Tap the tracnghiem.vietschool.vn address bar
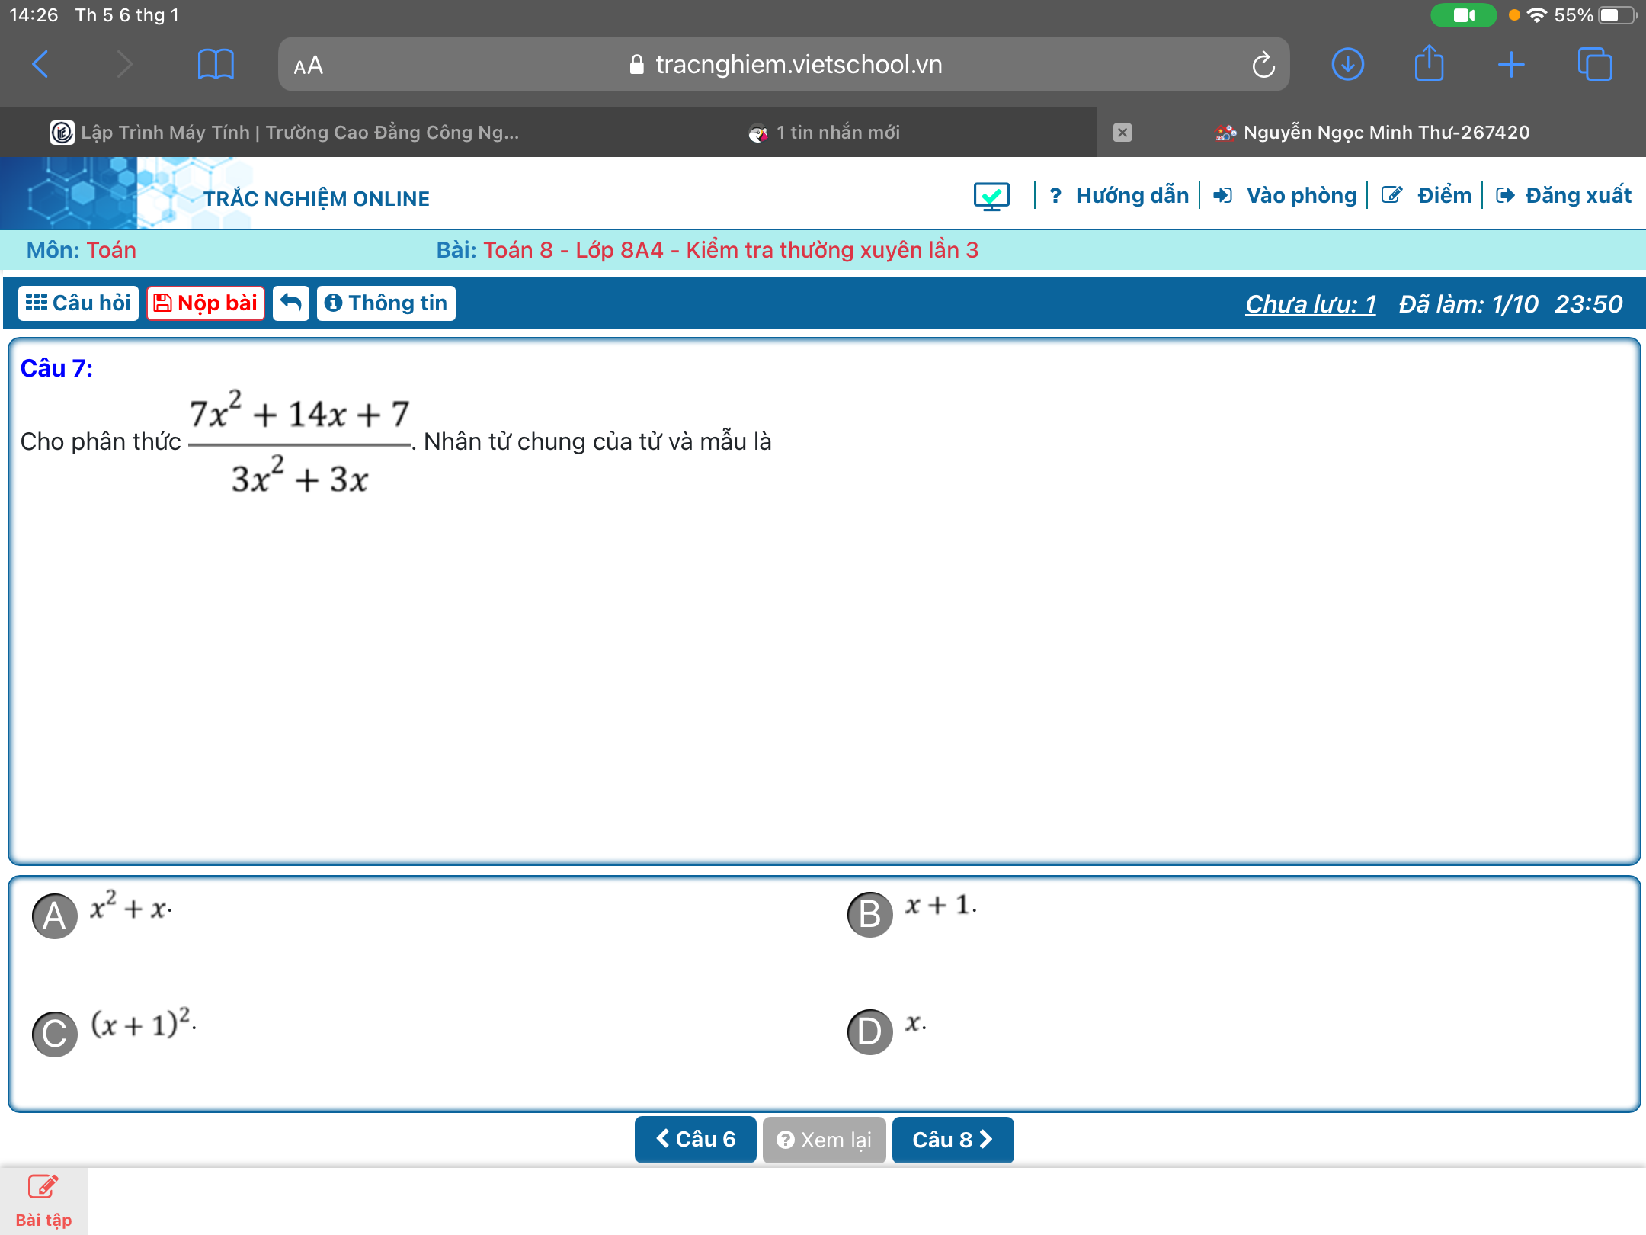Screen dimensions: 1646x1235 pos(783,65)
